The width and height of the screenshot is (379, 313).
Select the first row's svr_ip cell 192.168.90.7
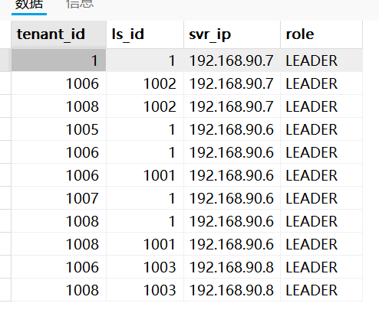tap(232, 60)
